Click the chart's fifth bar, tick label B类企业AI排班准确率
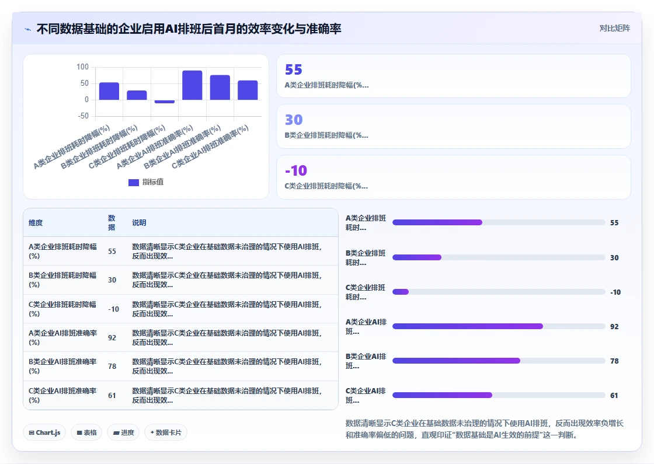 click(x=220, y=87)
